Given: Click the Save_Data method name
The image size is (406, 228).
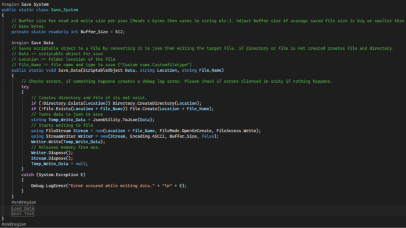Looking at the screenshot, I should 70,70.
